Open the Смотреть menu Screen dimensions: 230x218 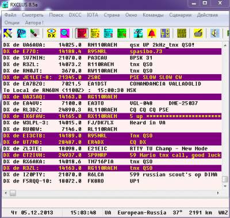coord(33,15)
